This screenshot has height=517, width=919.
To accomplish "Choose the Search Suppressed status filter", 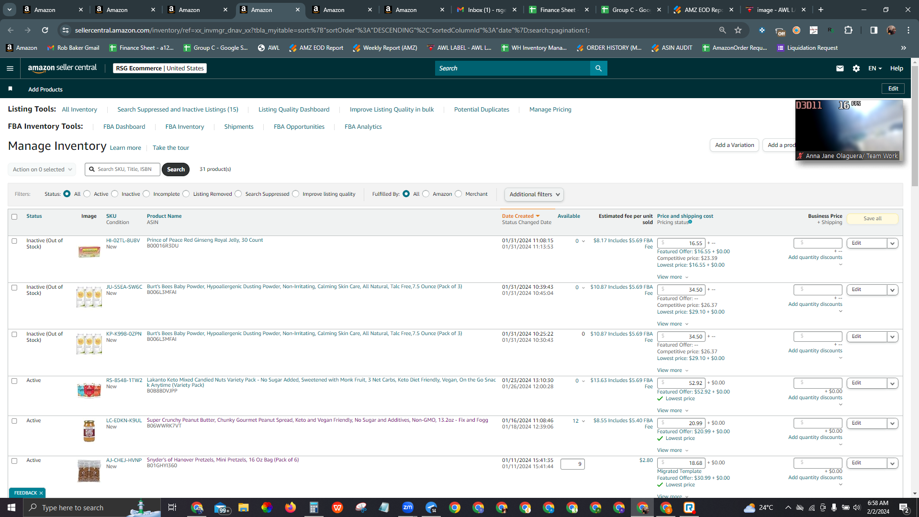I will tap(238, 194).
